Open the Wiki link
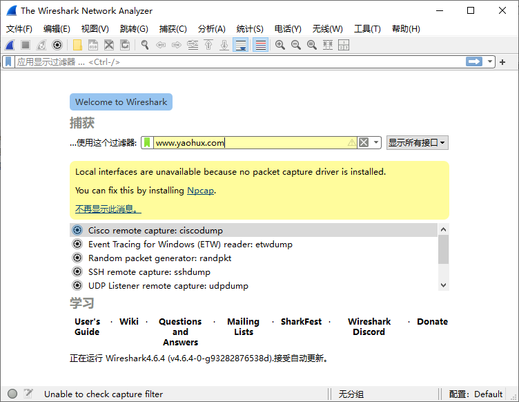The height and width of the screenshot is (402, 519). point(129,322)
